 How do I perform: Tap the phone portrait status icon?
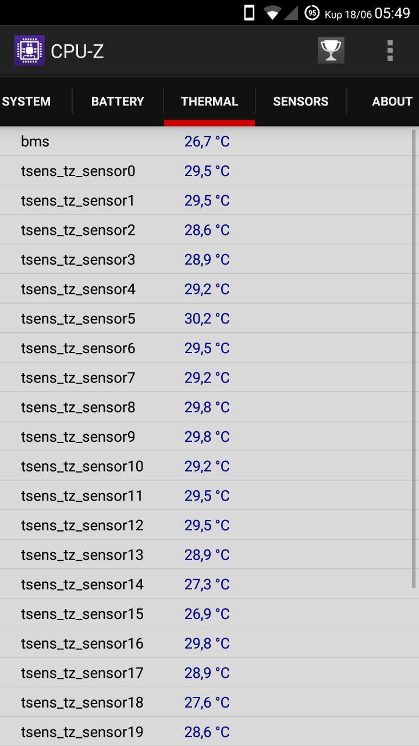(249, 13)
